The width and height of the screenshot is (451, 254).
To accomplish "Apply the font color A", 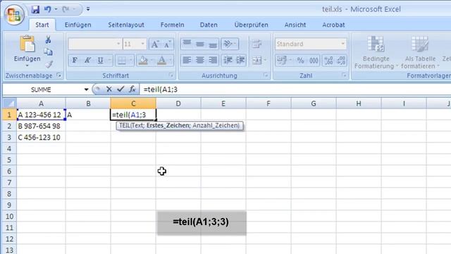I will click(x=162, y=61).
